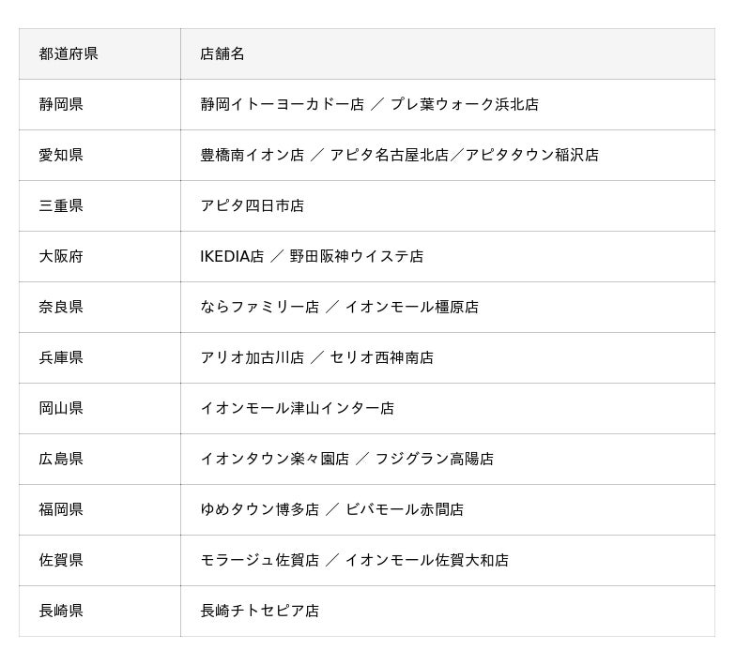
Task: Click イオンモール佐賀大和店 store name
Action: tap(427, 561)
